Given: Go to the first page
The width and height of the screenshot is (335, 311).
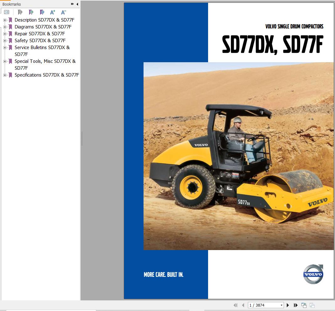Looking at the screenshot, I should [235, 305].
